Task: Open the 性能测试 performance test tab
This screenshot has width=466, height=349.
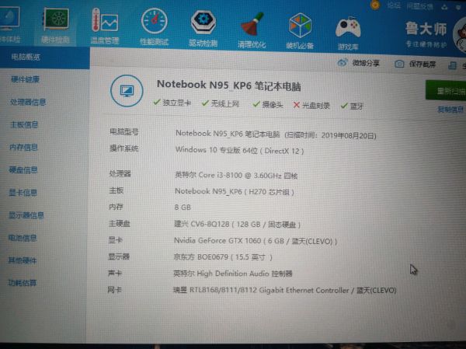Action: point(155,27)
